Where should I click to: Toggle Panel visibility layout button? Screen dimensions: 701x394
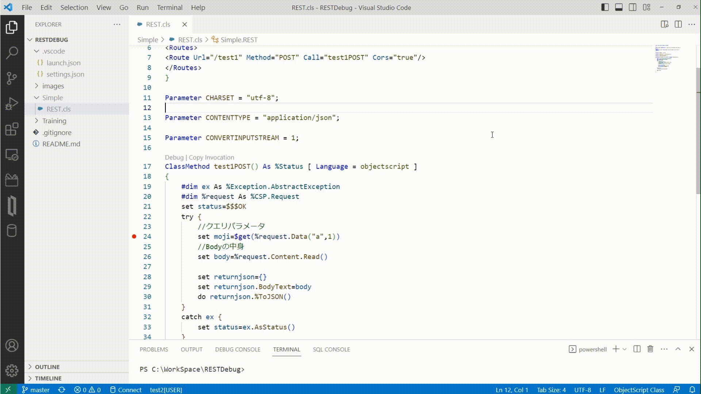coord(619,7)
